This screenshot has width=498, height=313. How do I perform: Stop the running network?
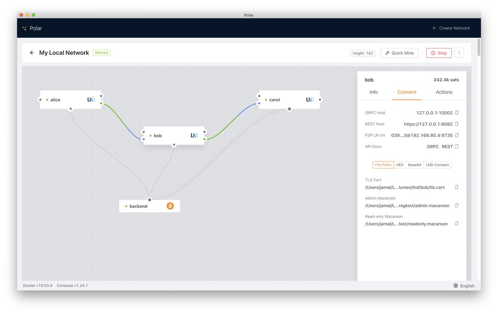click(439, 53)
